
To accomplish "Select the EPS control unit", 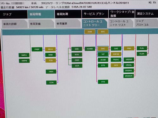I will 103,65.
